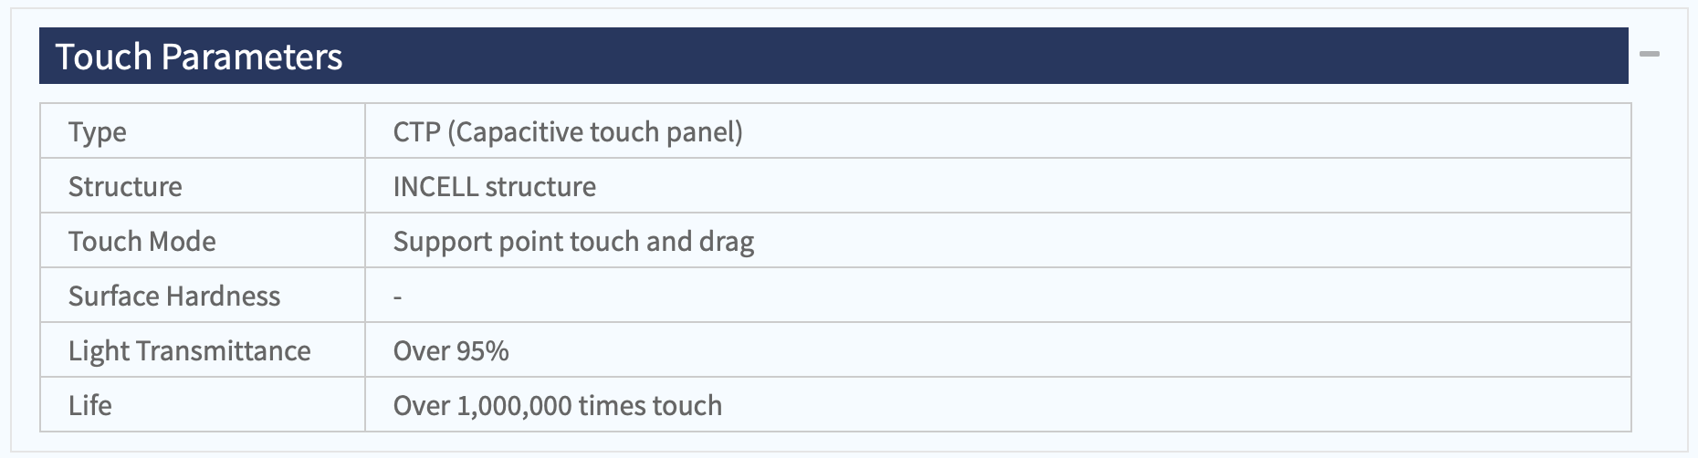Click CTP (Capacitive touch panel) value

pos(568,131)
